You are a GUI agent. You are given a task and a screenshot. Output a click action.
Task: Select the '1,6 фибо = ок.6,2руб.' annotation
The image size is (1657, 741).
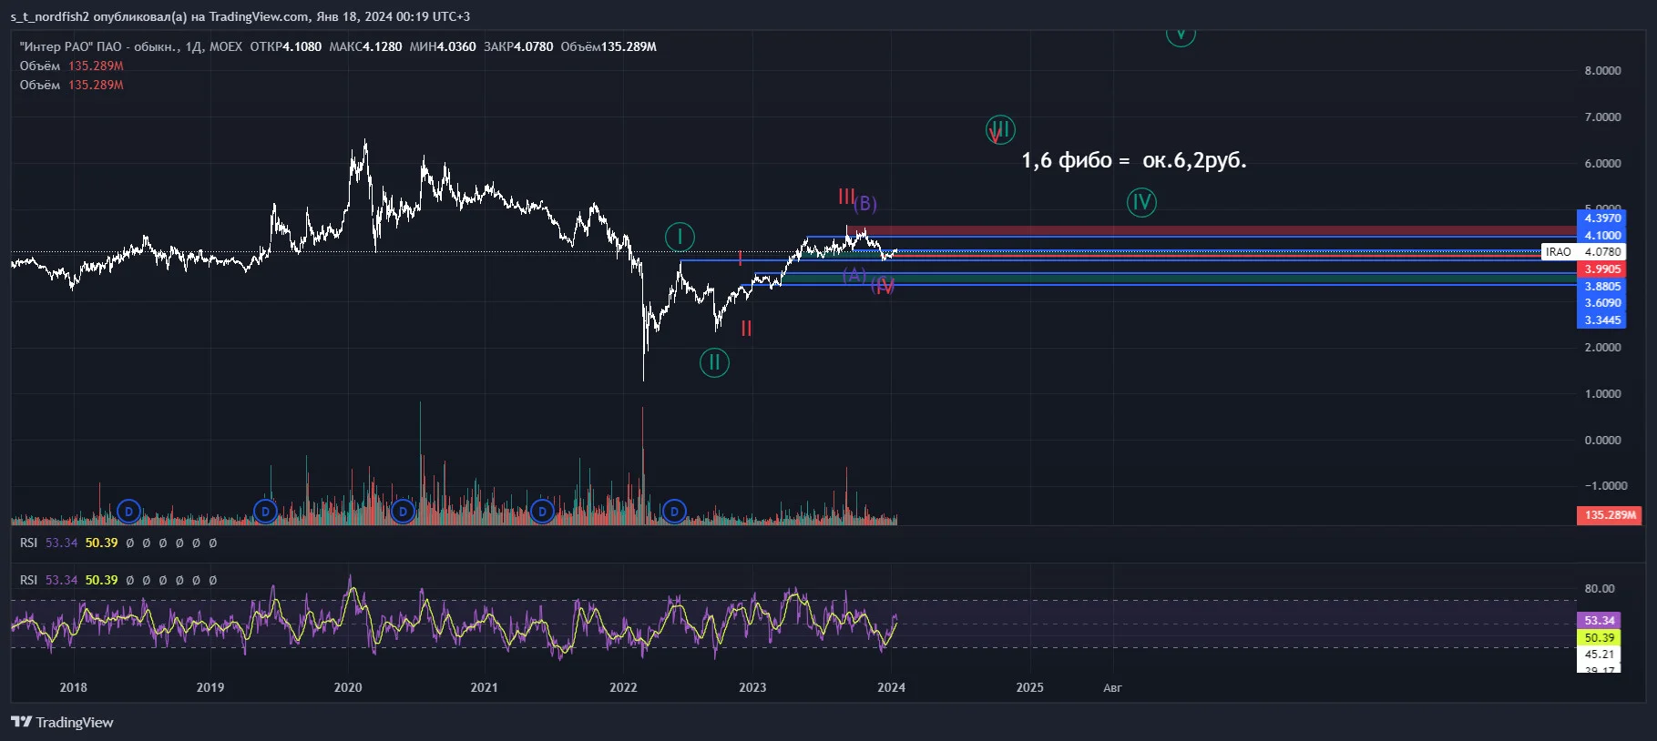coord(1133,160)
